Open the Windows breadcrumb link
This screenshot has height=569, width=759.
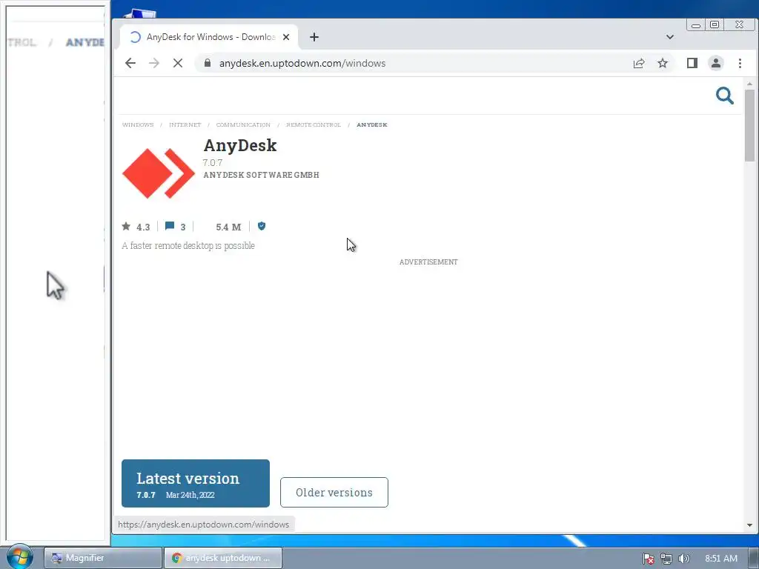[x=138, y=124]
